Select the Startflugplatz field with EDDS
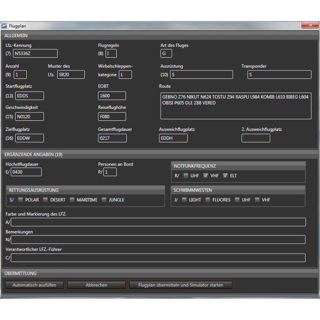 click(x=30, y=96)
